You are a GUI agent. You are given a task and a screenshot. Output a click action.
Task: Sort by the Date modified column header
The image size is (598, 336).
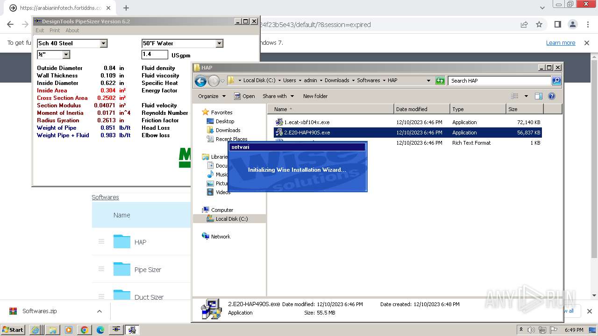point(422,109)
